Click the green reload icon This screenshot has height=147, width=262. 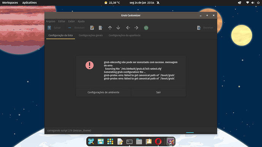click(146, 28)
